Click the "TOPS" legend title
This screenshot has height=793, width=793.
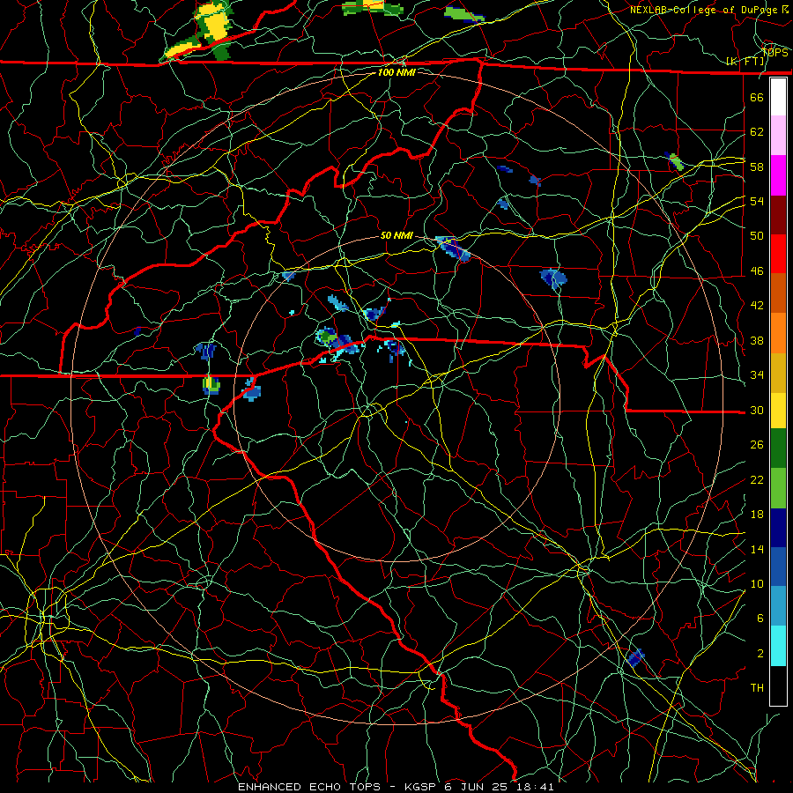point(774,53)
